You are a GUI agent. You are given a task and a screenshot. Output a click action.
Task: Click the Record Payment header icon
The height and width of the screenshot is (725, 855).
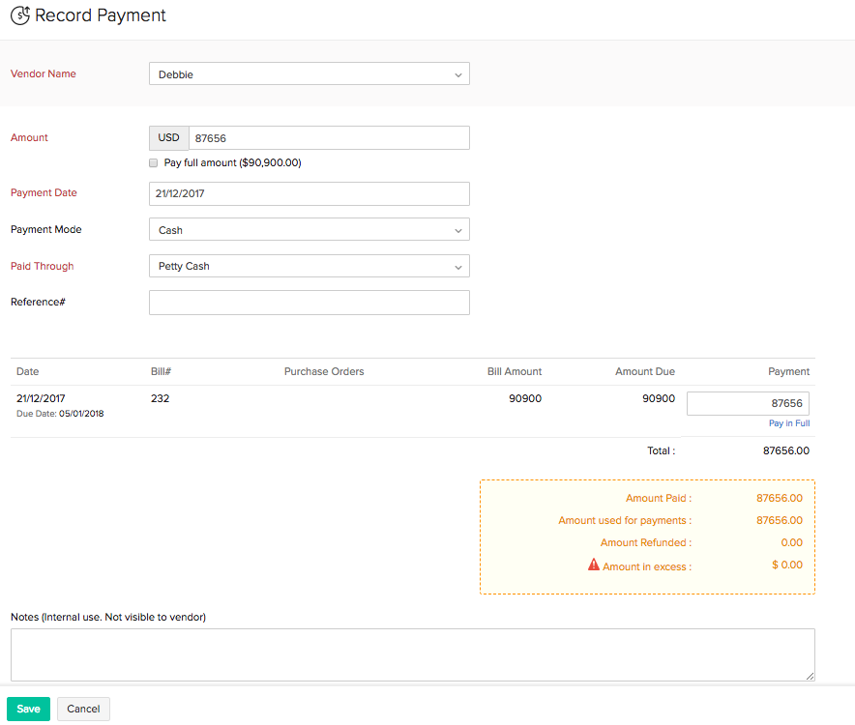19,16
